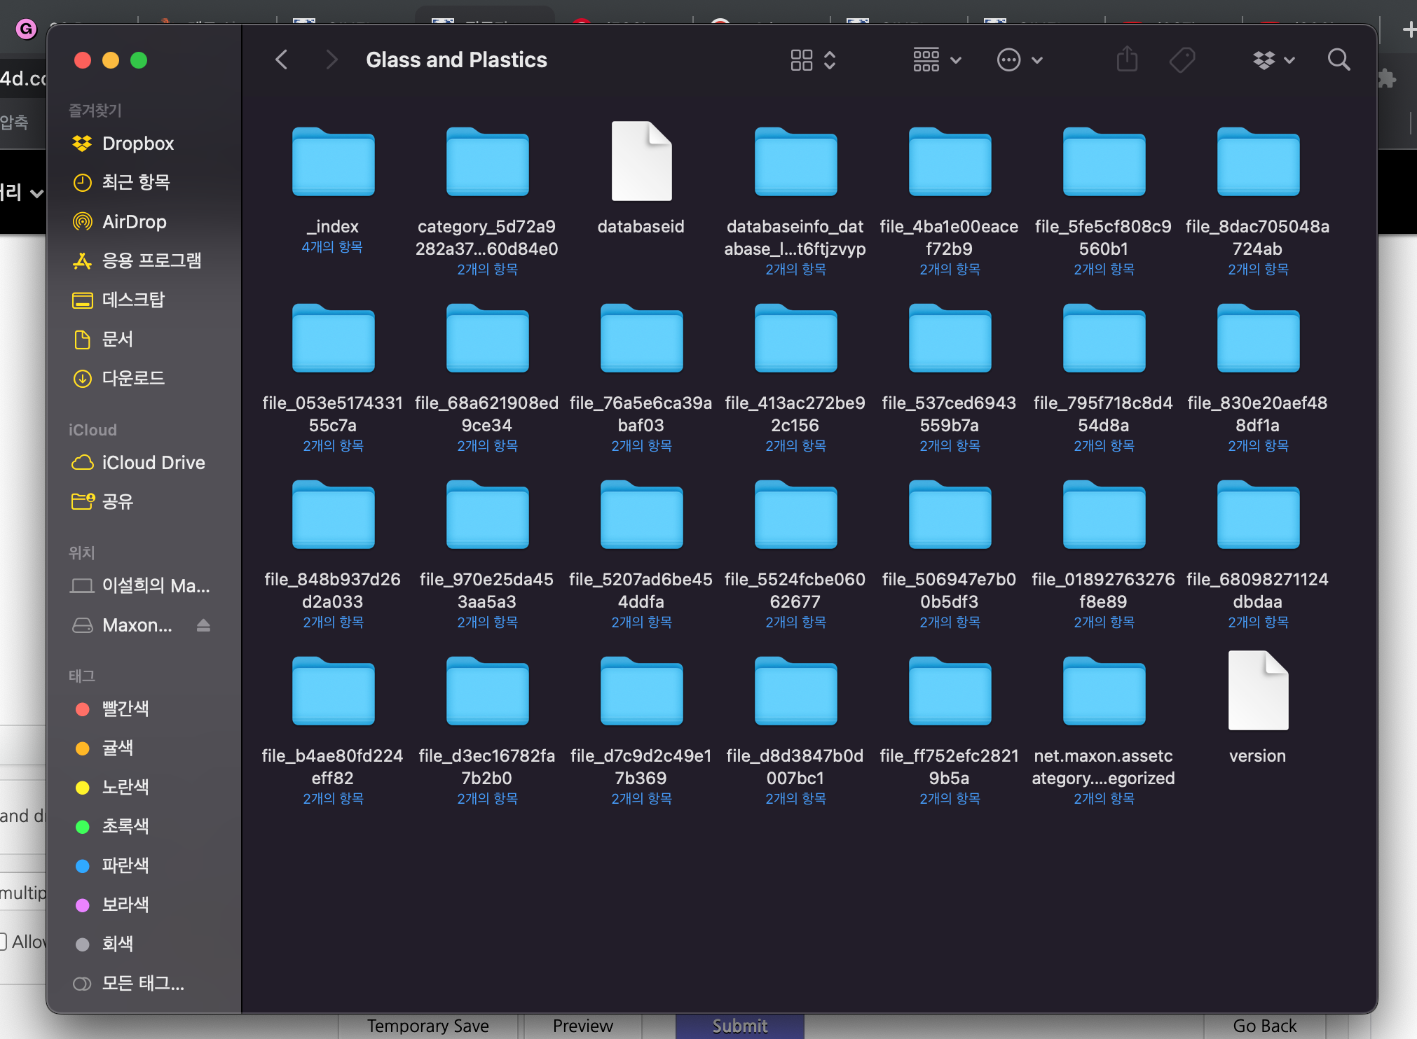Open the more actions ellipsis menu
1417x1039 pixels.
click(x=1020, y=60)
